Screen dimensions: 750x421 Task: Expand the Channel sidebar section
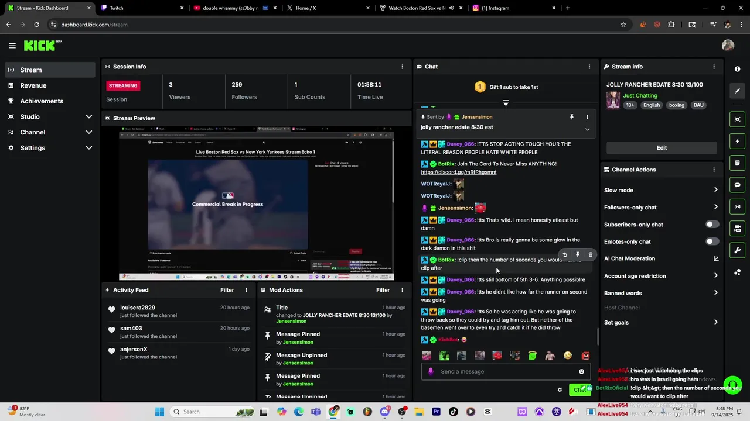(89, 132)
